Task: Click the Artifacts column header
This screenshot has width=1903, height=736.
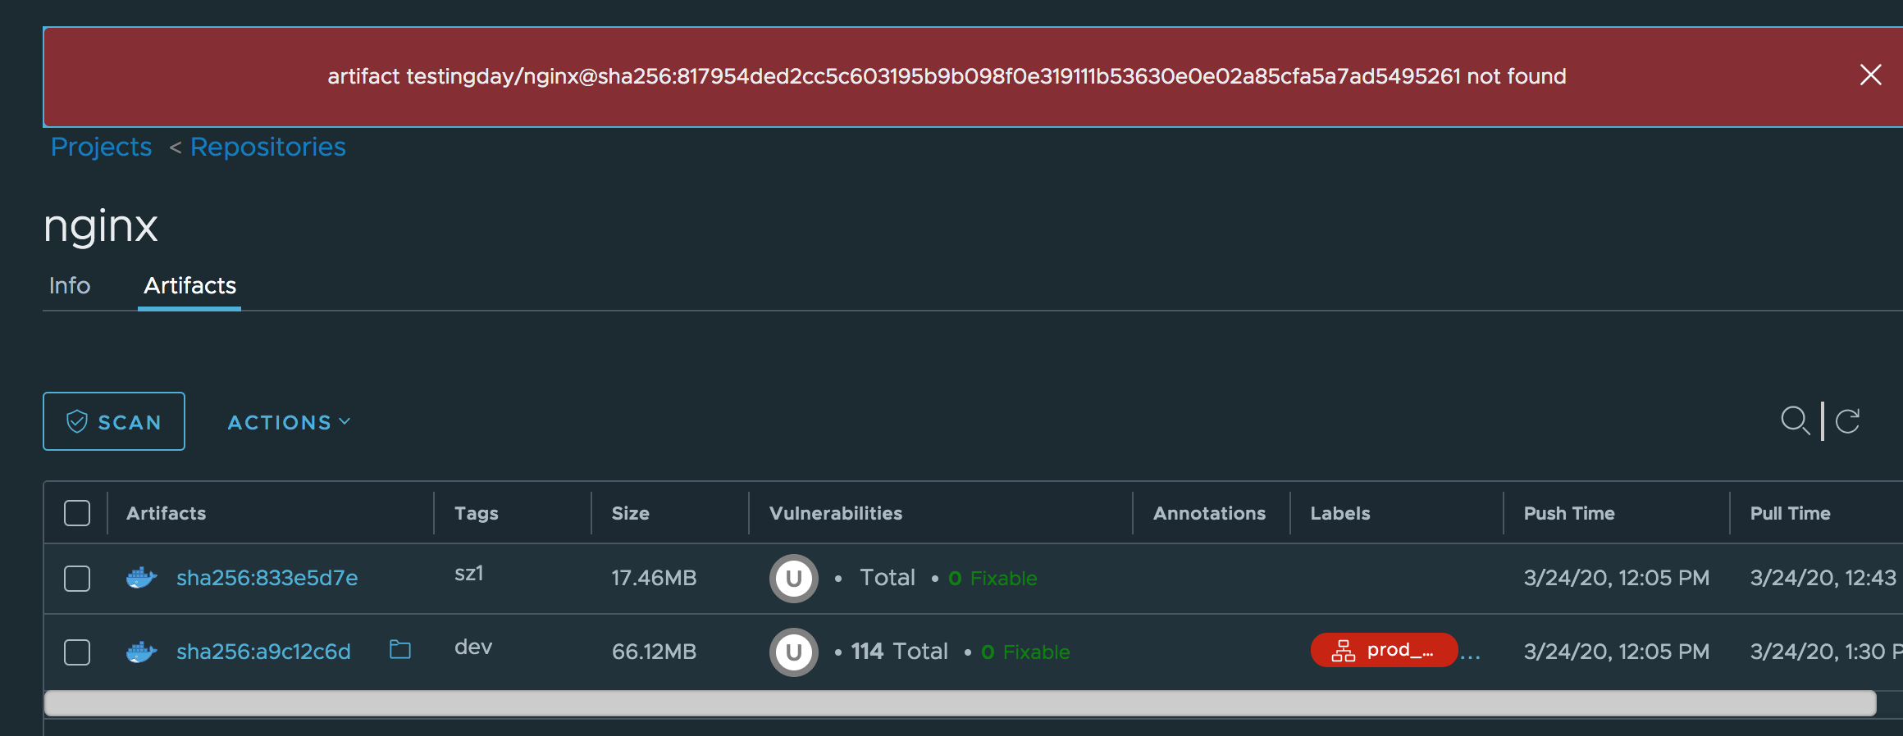Action: pos(166,513)
